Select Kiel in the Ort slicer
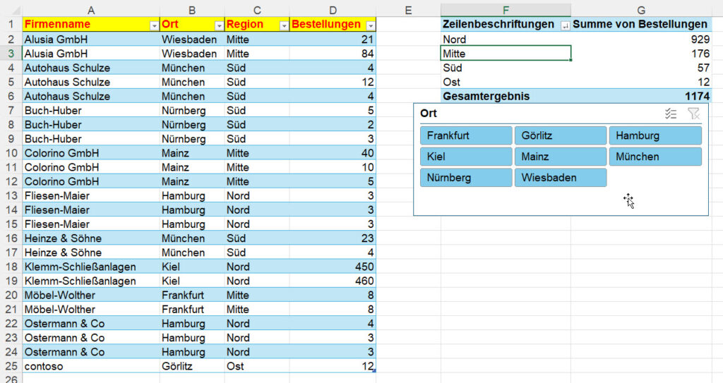Screen dimensions: 723x383 tap(465, 157)
